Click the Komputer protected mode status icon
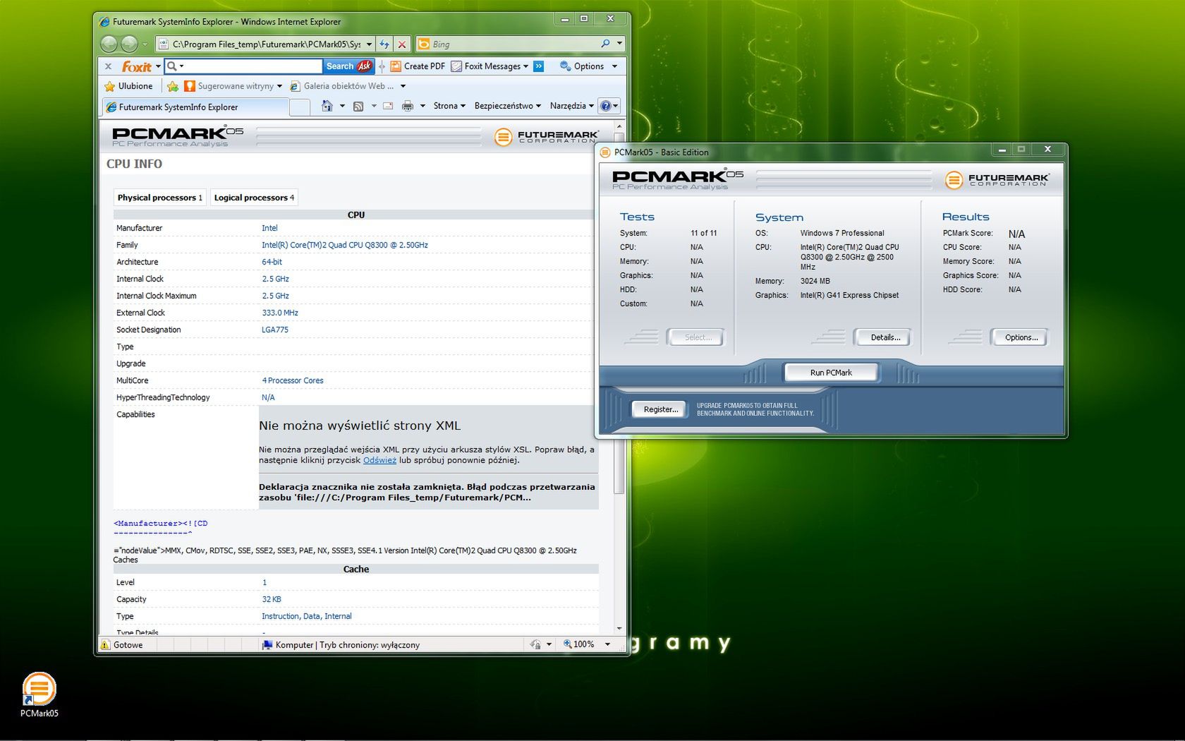The height and width of the screenshot is (741, 1185). point(267,645)
